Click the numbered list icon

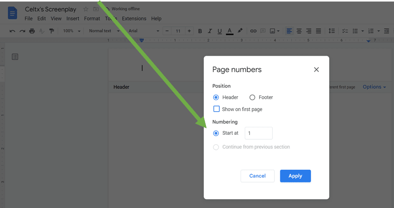coord(371,31)
